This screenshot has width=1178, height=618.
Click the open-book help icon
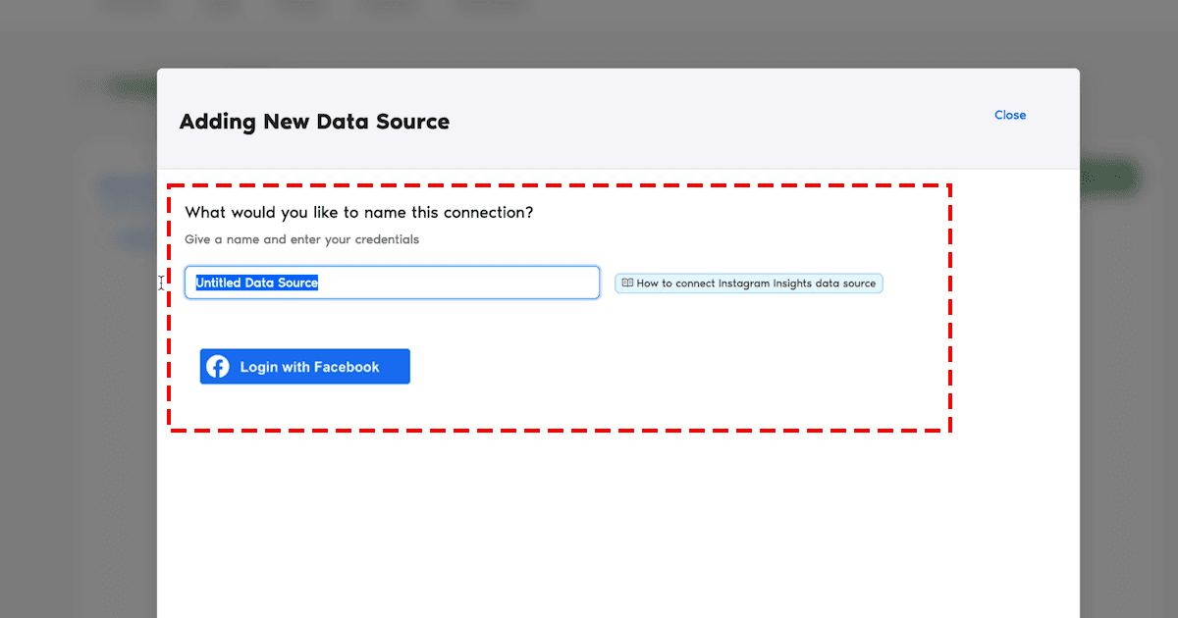pyautogui.click(x=627, y=283)
